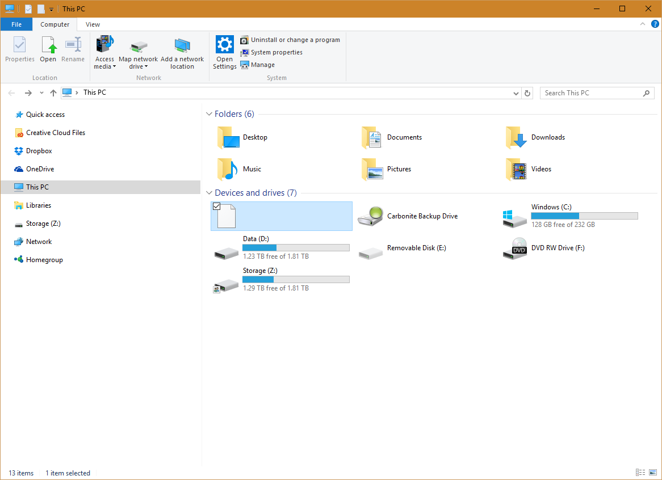The image size is (662, 480).
Task: Open Creative Cloud Files from the sidebar
Action: click(x=56, y=132)
